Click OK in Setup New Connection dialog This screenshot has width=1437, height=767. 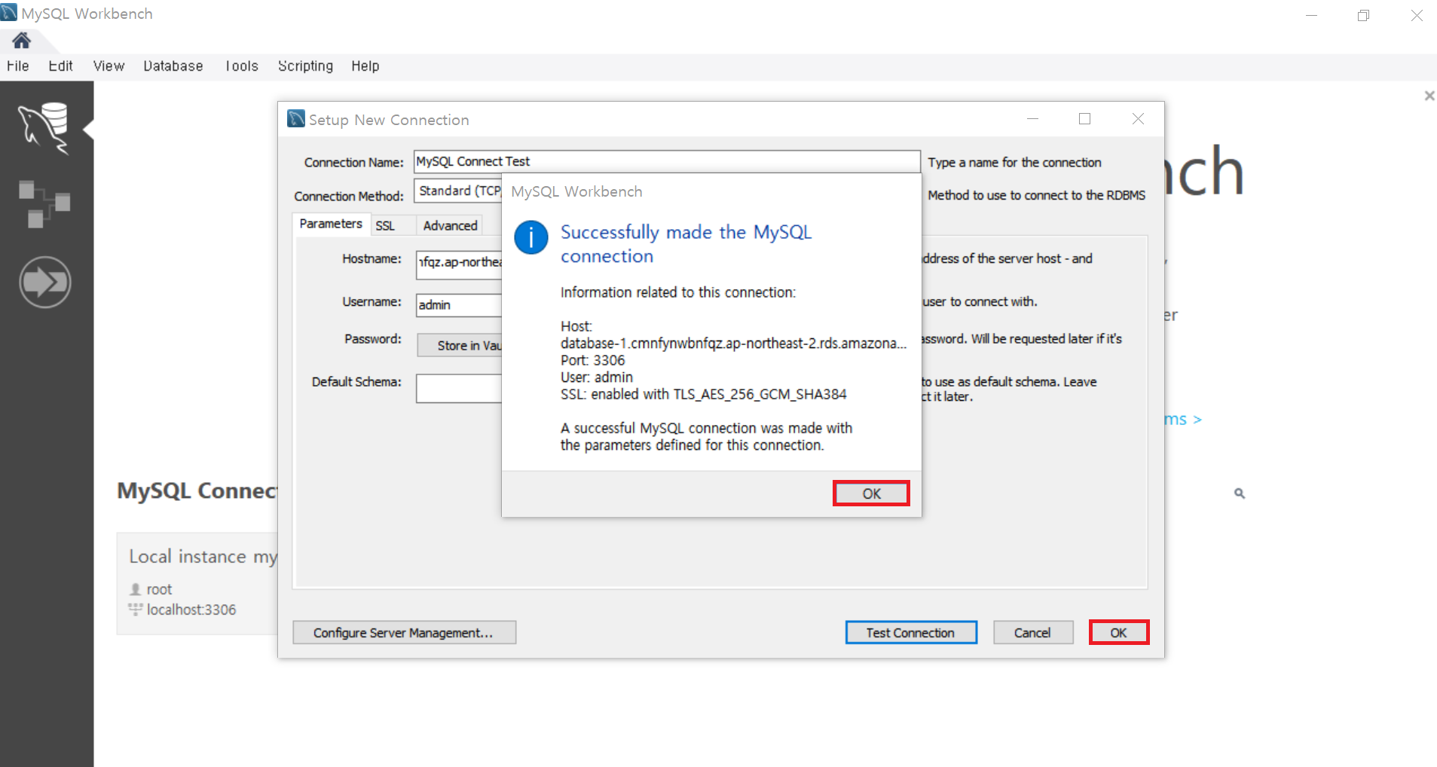(1119, 633)
